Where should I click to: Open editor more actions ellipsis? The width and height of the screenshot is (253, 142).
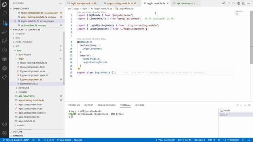[x=249, y=3]
